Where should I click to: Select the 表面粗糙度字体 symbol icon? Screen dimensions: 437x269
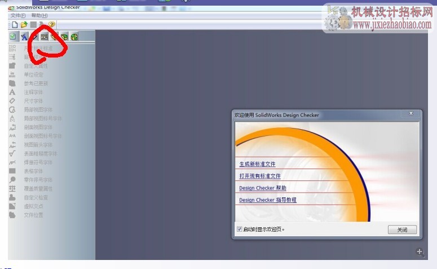(x=12, y=153)
